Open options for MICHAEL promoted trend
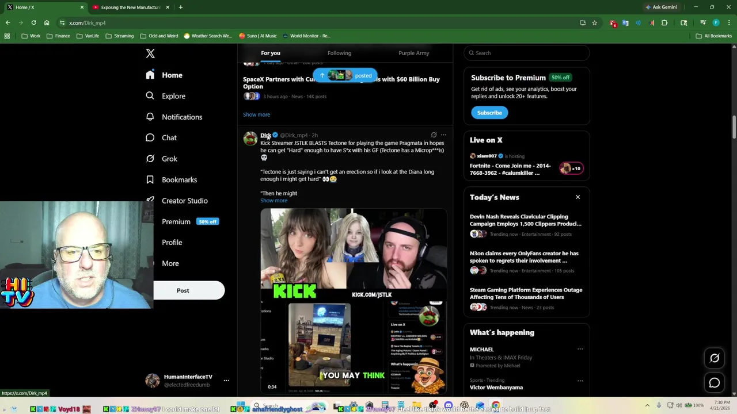 coord(580,349)
